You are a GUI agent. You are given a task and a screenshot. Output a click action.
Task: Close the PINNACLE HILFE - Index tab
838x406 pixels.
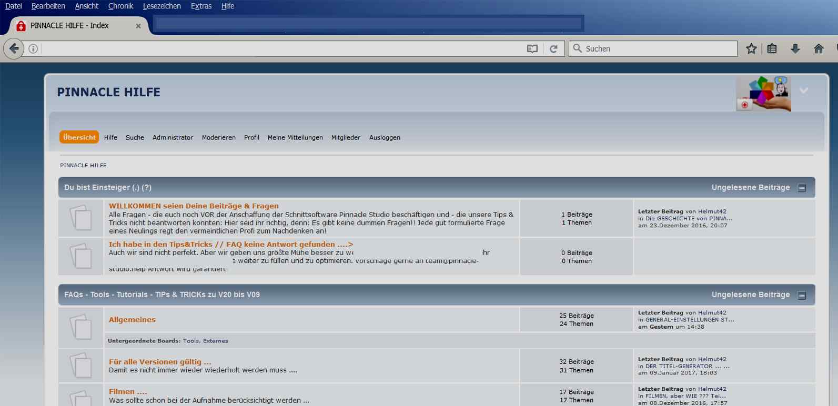(138, 26)
